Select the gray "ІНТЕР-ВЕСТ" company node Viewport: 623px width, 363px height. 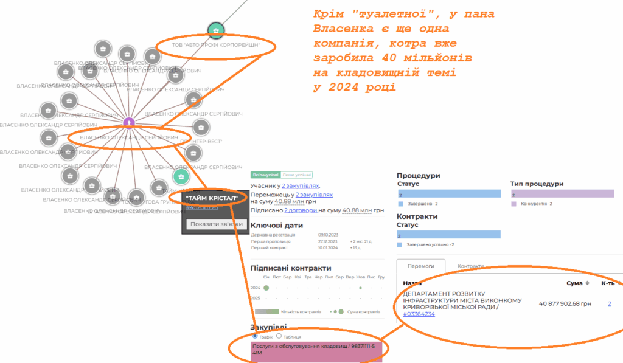201,127
